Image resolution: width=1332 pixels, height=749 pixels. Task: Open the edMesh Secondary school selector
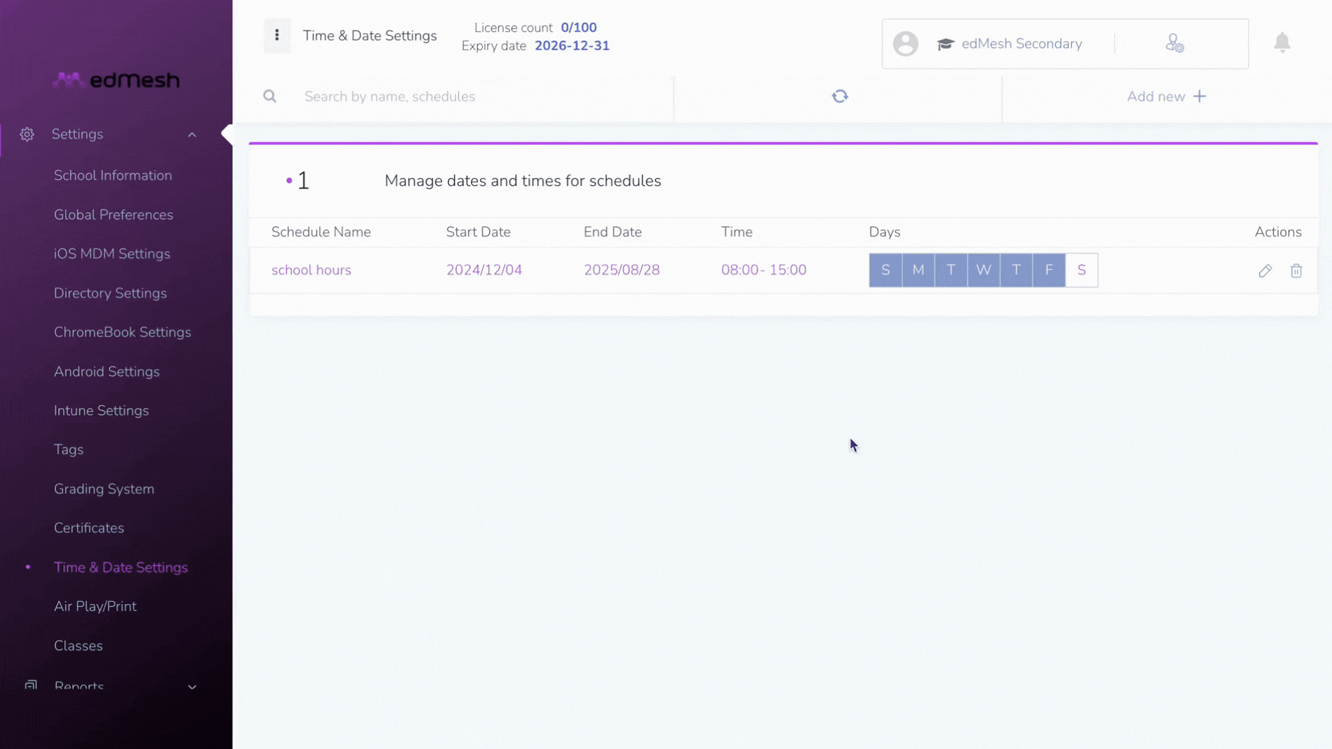(1009, 44)
